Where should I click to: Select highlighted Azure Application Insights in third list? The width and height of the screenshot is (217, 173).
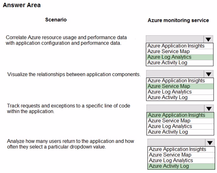180,115
